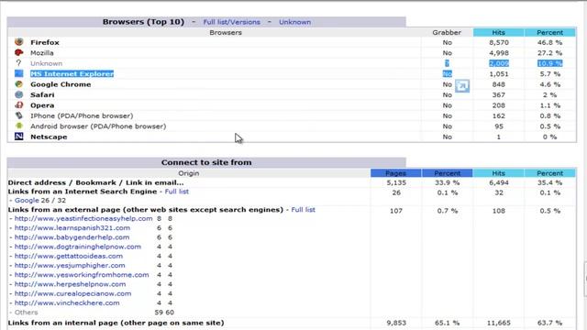Click highlighted Unknown hits value 2,009
The image size is (587, 330).
point(499,63)
